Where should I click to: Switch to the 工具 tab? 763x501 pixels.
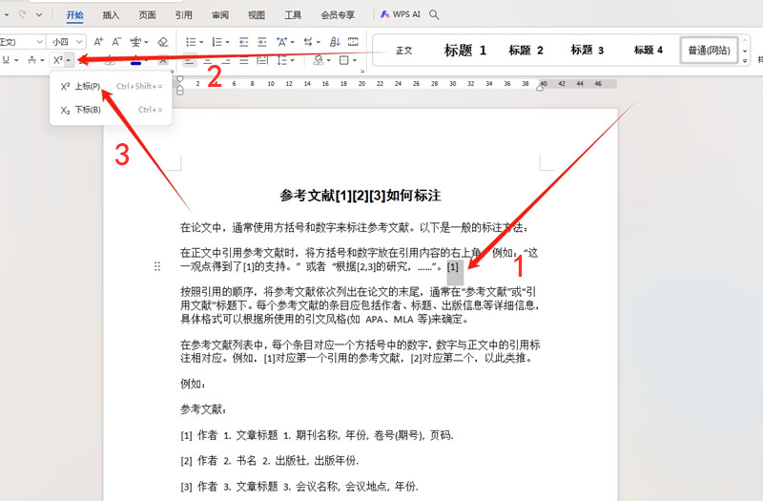pos(293,15)
